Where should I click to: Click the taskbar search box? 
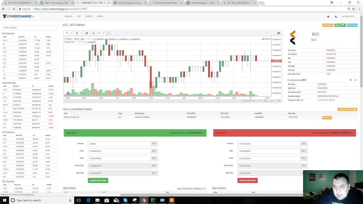pos(41,200)
